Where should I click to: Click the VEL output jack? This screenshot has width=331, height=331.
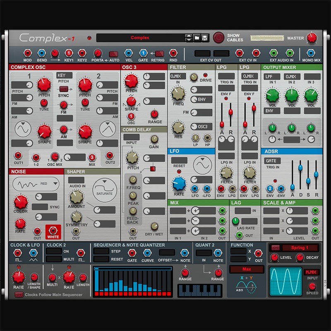pyautogui.click(x=129, y=53)
